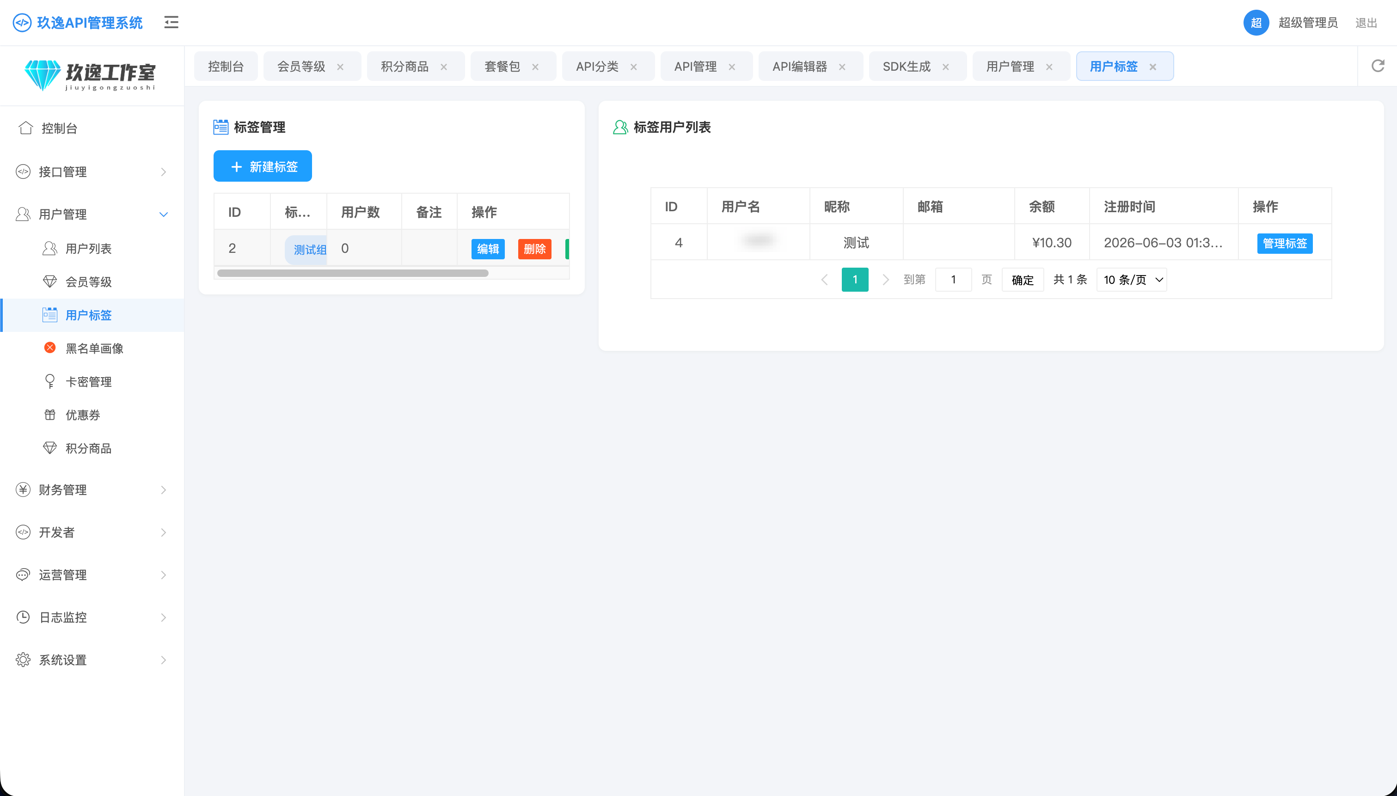Refresh the page with the reload icon
1397x796 pixels.
tap(1378, 66)
